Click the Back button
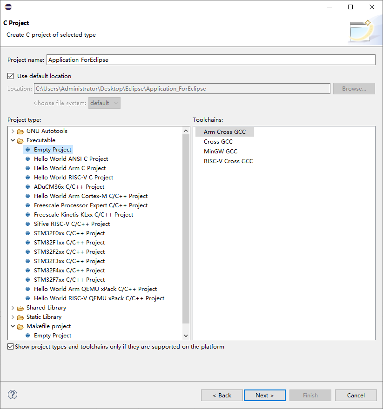The height and width of the screenshot is (409, 383). point(222,395)
